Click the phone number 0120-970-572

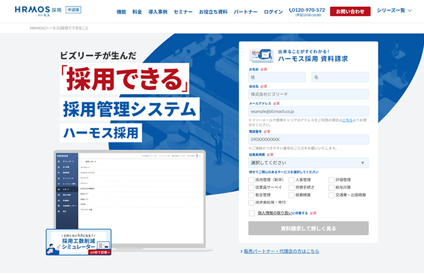click(x=307, y=10)
